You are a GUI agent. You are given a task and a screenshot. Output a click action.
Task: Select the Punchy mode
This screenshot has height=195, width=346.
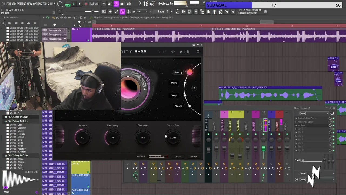tap(178, 72)
